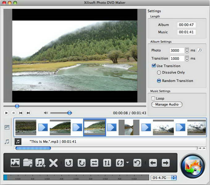210x185 pixels.
Task: Enable the Loop music checkbox
Action: point(153,98)
